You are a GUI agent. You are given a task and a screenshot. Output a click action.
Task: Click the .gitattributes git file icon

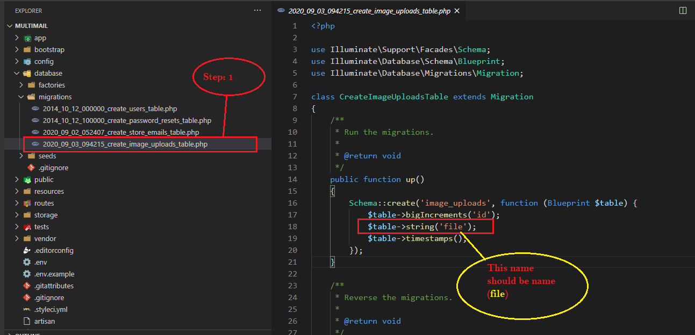[x=27, y=286]
